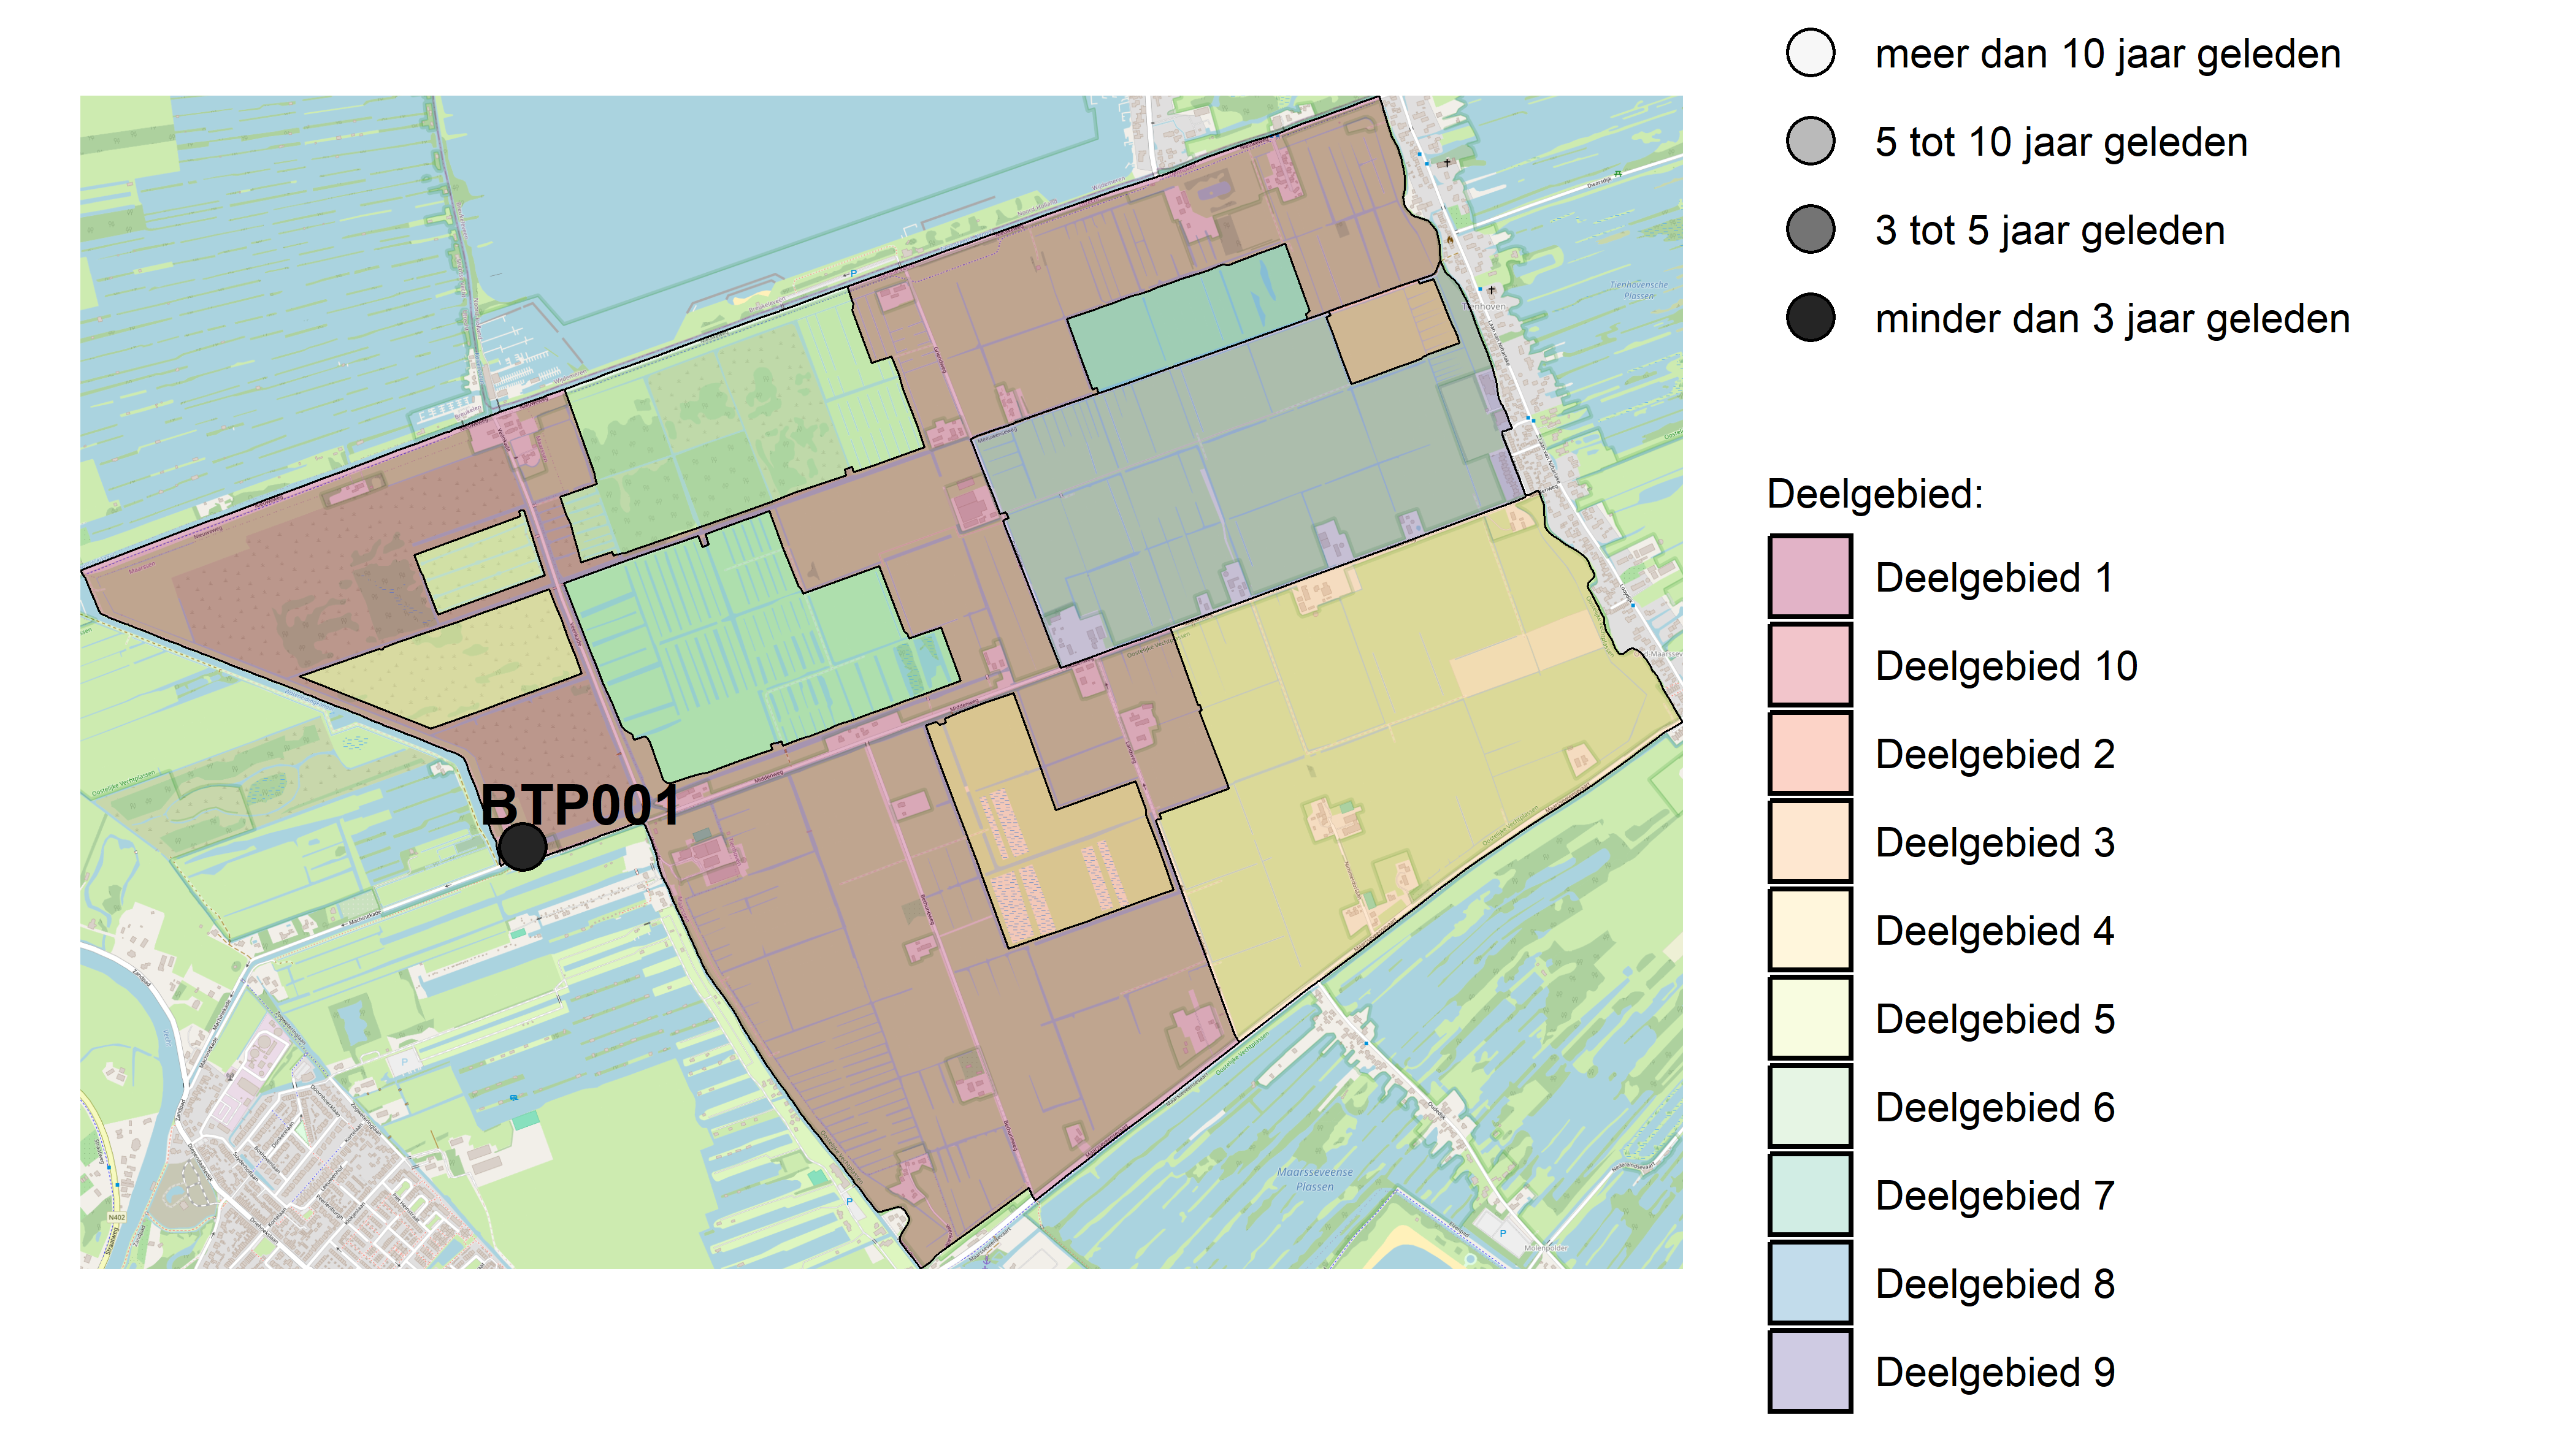The image size is (2576, 1445).
Task: Select the Deelgebied 1 color swatch
Action: [1810, 577]
